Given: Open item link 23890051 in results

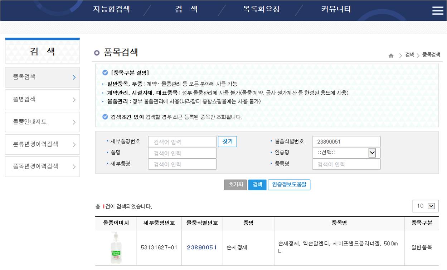Looking at the screenshot, I should 202,247.
